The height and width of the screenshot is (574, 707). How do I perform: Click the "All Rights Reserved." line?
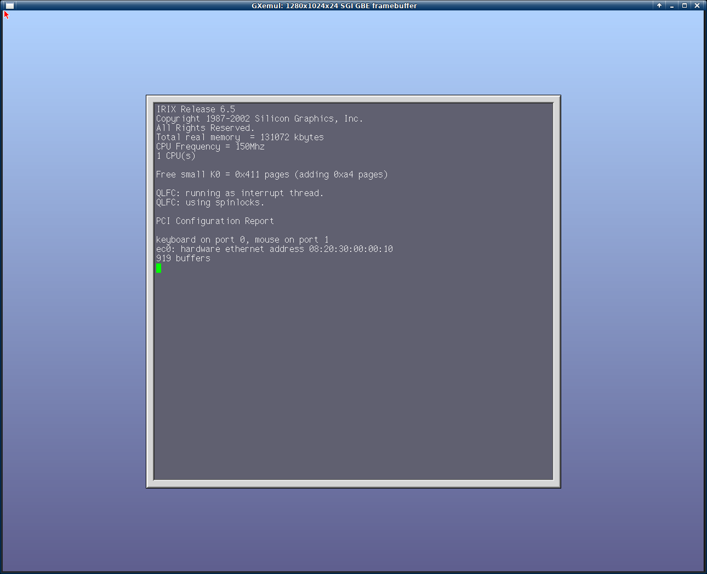(206, 128)
